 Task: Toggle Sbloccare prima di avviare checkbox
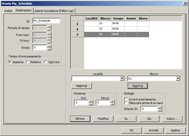point(126,103)
